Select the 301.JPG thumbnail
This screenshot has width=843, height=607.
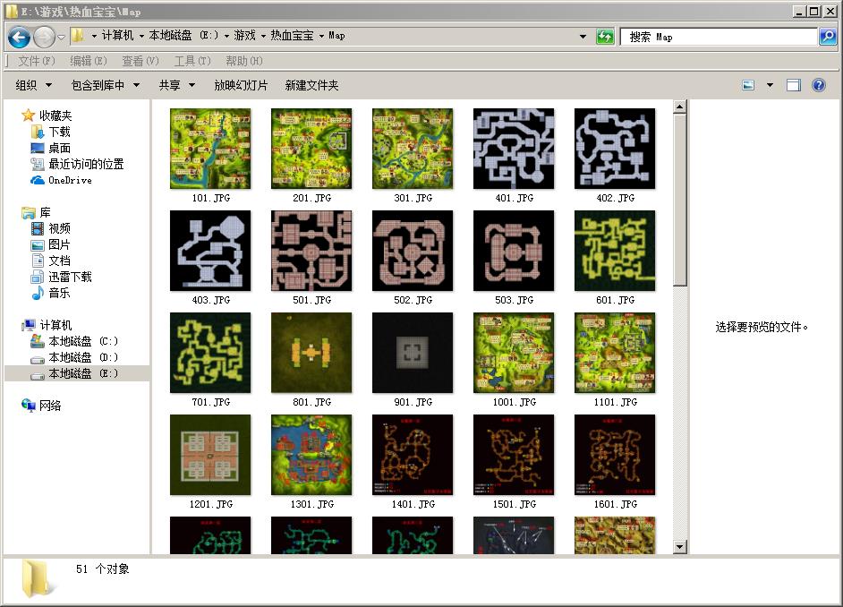pyautogui.click(x=413, y=149)
